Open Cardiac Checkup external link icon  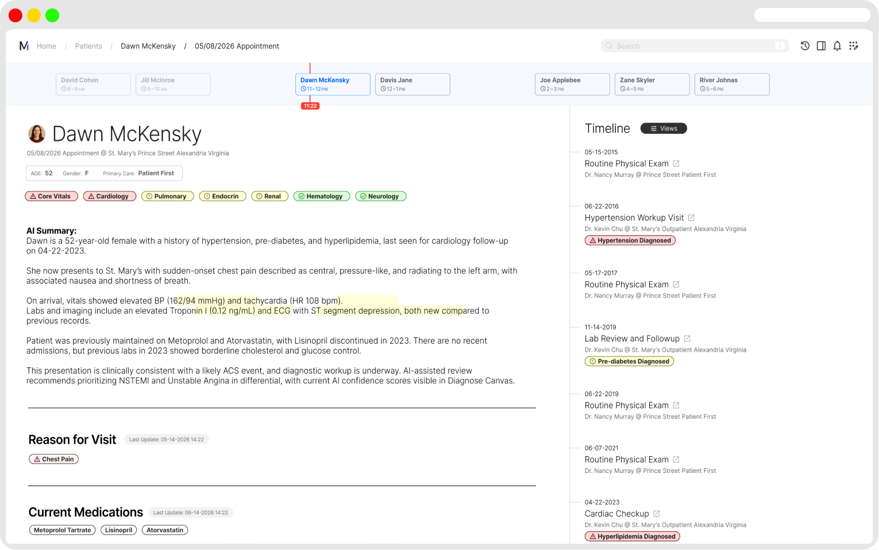click(x=656, y=514)
